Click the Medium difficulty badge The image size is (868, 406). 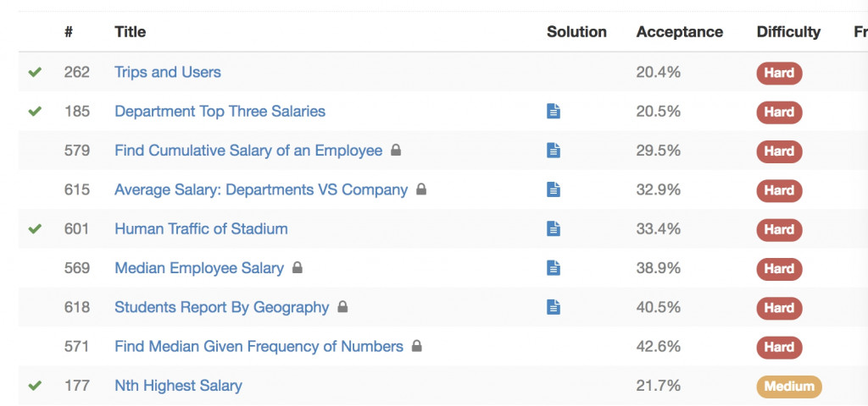(x=788, y=387)
